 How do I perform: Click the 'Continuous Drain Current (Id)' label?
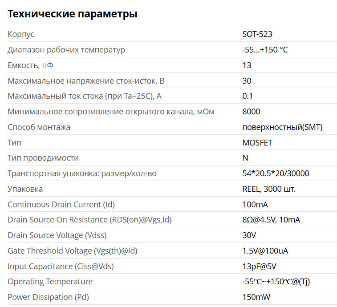click(61, 205)
